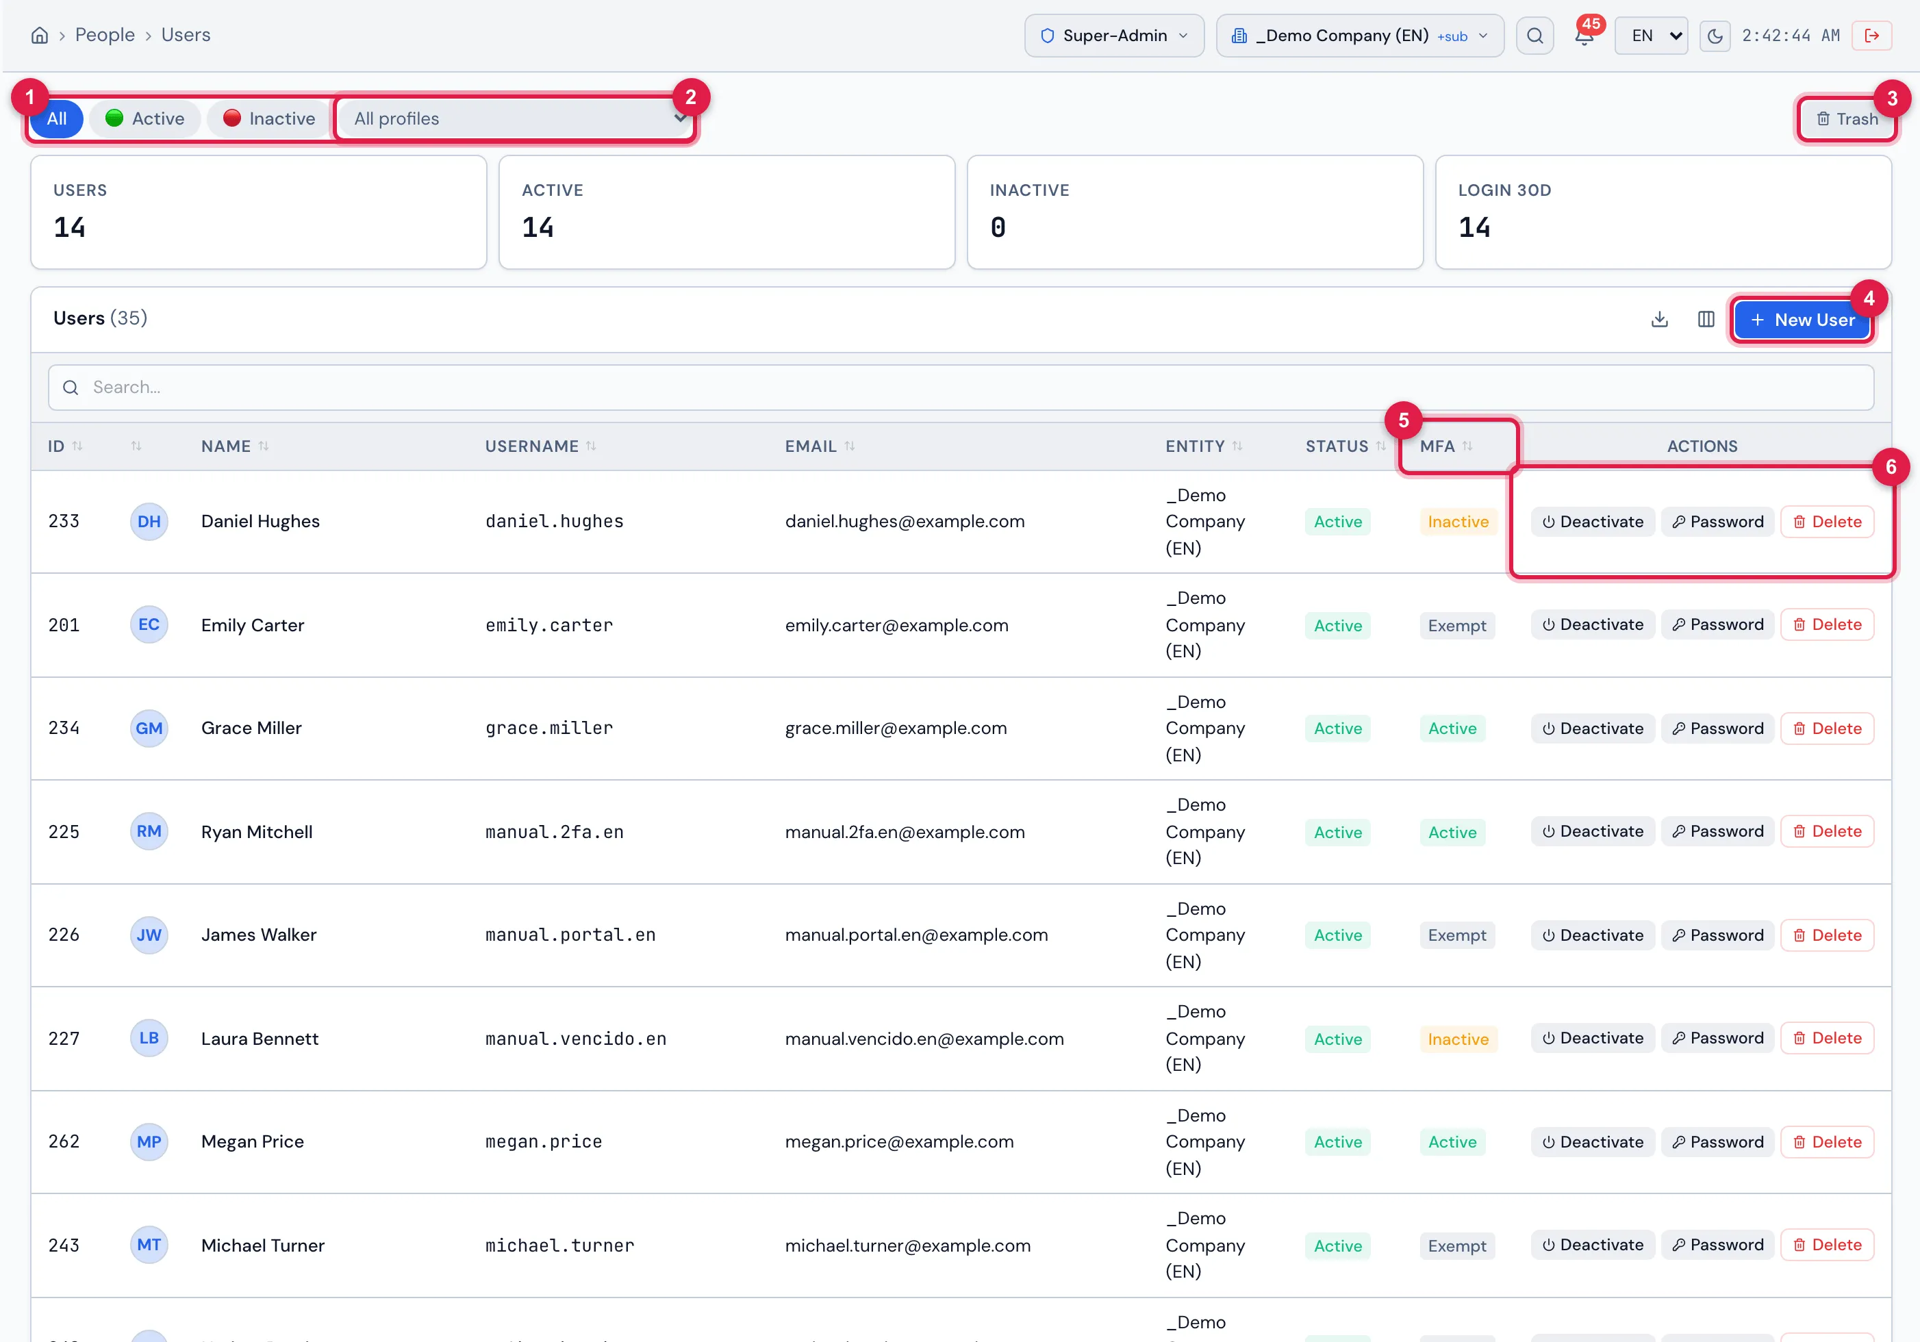Screen dimensions: 1920x1342
Task: Download the users list export icon
Action: 1660,319
